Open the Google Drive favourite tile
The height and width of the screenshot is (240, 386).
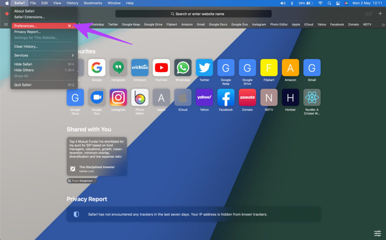click(247, 68)
